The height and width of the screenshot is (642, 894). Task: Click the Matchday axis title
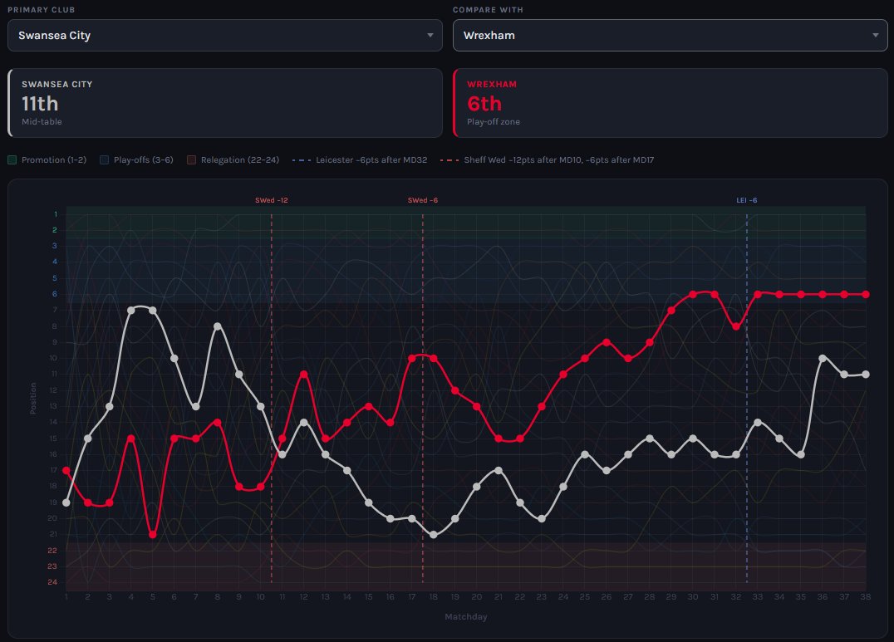pyautogui.click(x=466, y=617)
